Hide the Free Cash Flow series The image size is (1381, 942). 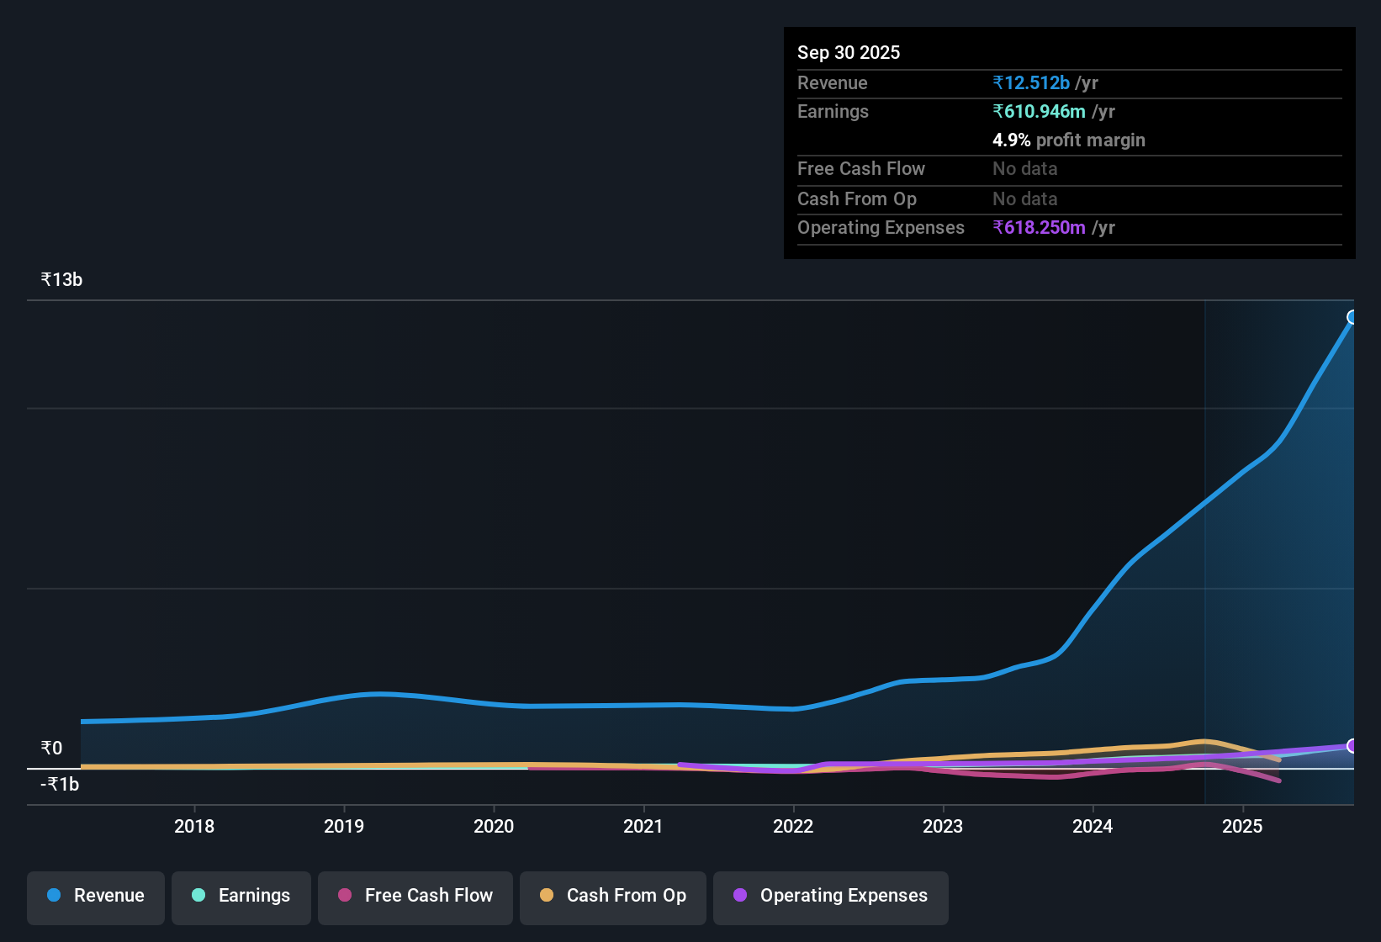click(x=415, y=897)
